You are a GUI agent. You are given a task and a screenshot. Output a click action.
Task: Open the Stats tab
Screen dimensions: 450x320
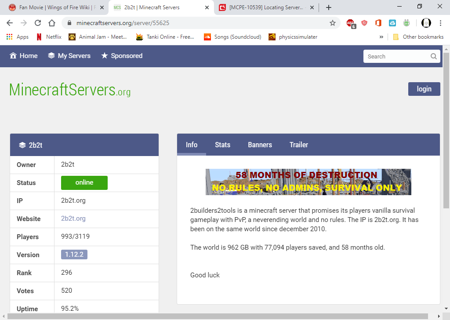[x=223, y=145]
